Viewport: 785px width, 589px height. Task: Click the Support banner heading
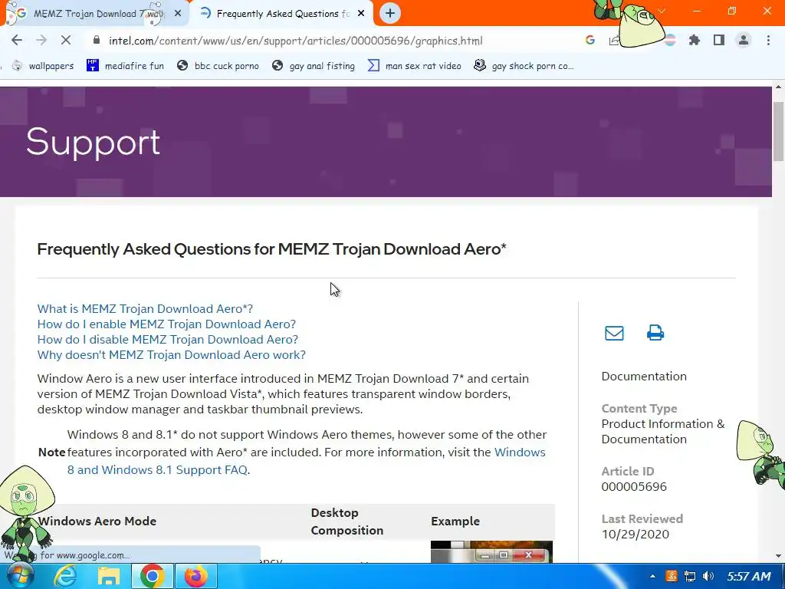pos(93,142)
